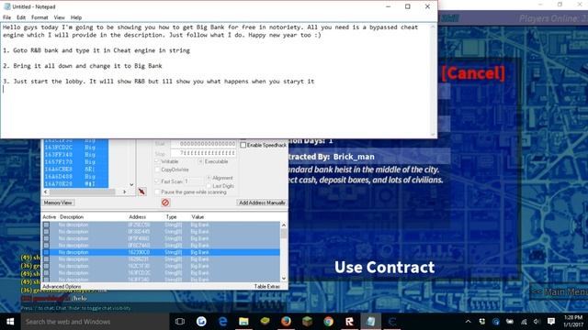
Task: Click the battery icon in the system tray
Action: pyautogui.click(x=510, y=322)
